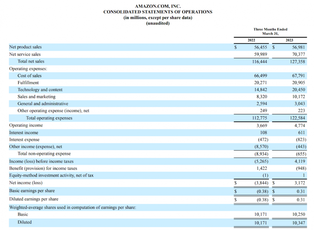
Task: Click the 2022 column header
Action: 251,40
